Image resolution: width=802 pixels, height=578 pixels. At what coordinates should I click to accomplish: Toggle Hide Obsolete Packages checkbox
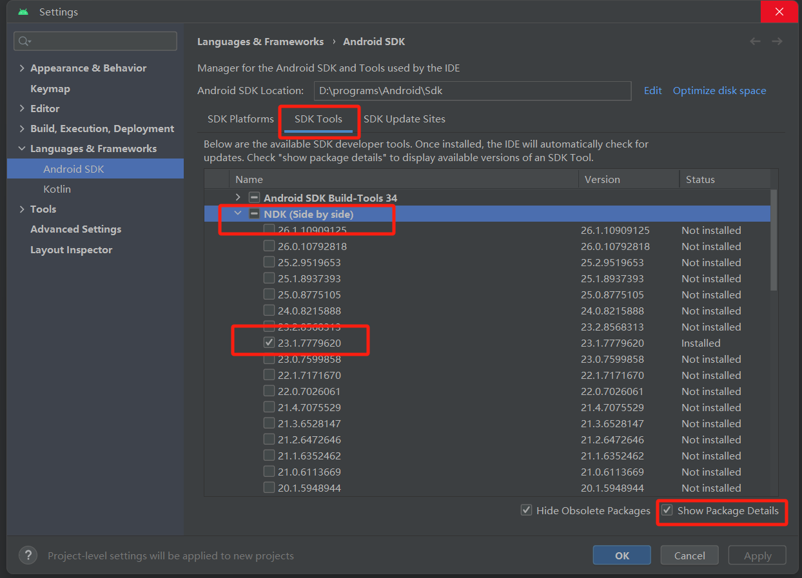527,510
